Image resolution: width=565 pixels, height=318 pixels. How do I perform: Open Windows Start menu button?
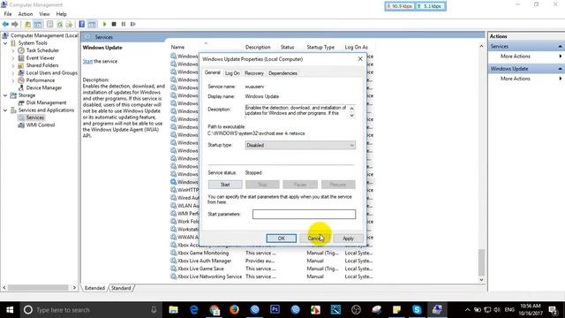(x=10, y=310)
